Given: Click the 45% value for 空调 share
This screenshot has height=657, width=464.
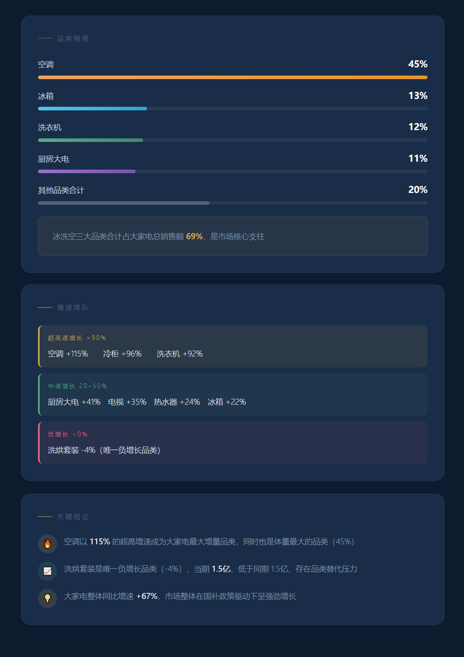Looking at the screenshot, I should coord(417,64).
